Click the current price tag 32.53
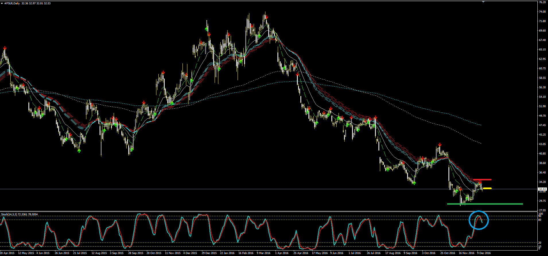This screenshot has width=548, height=256. [542, 189]
